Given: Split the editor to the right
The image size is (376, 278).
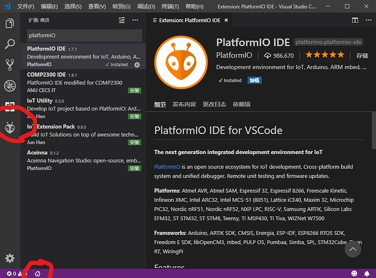Looking at the screenshot, I should 355,20.
